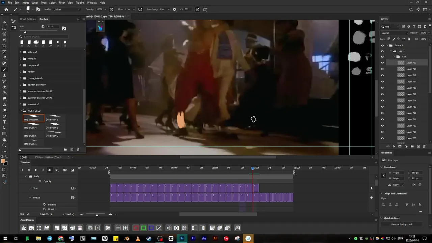Select the (M) Brush 3 preset

pyautogui.click(x=54, y=118)
